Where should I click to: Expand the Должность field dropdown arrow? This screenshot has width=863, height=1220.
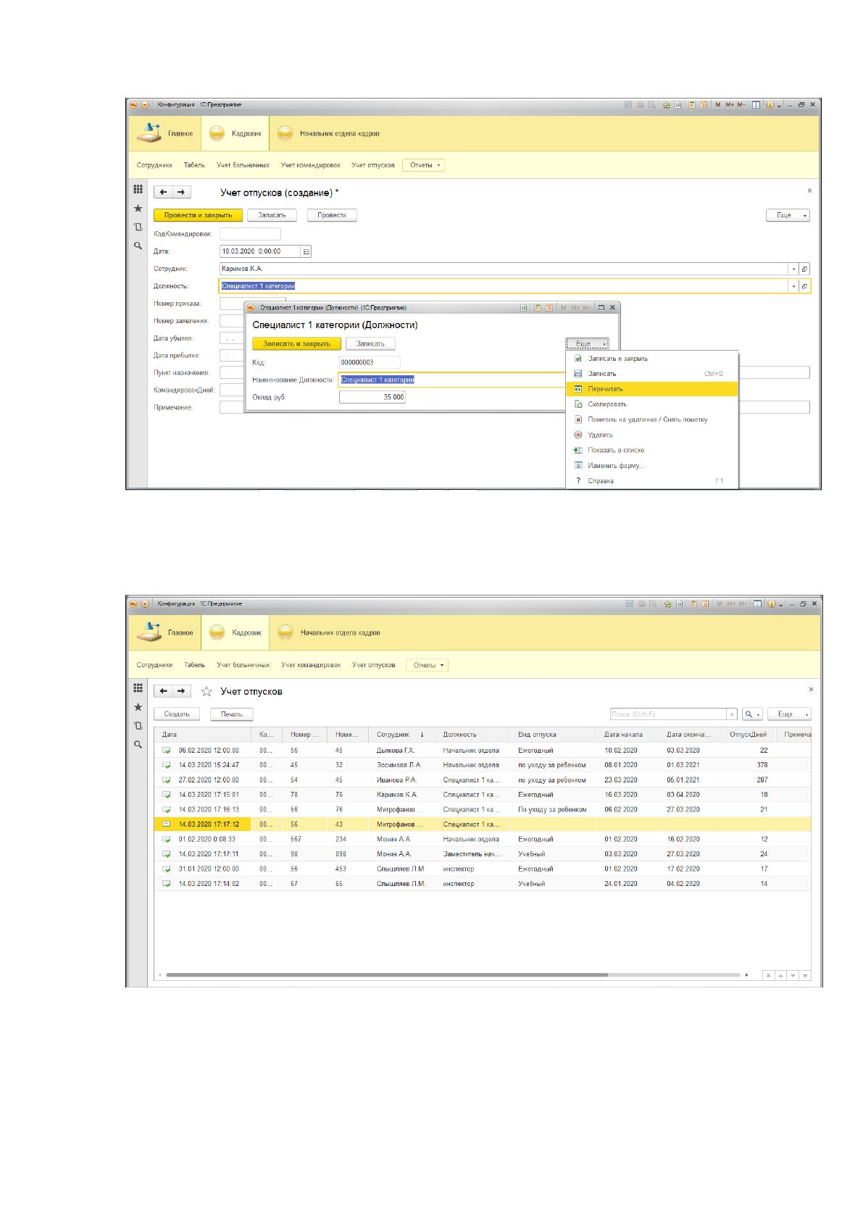pyautogui.click(x=794, y=286)
